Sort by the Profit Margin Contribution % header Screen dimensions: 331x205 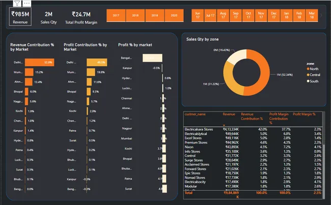(279, 119)
